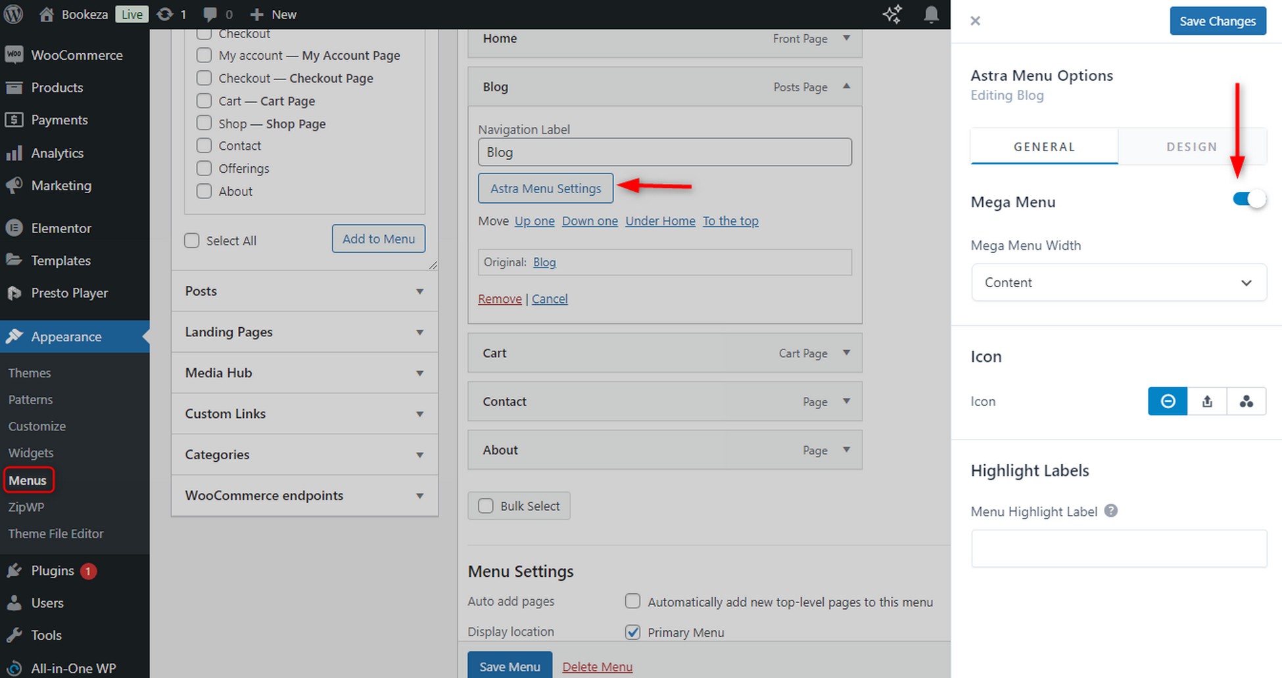This screenshot has height=678, width=1282.
Task: Open the Mega Menu Width dropdown
Action: [1119, 282]
